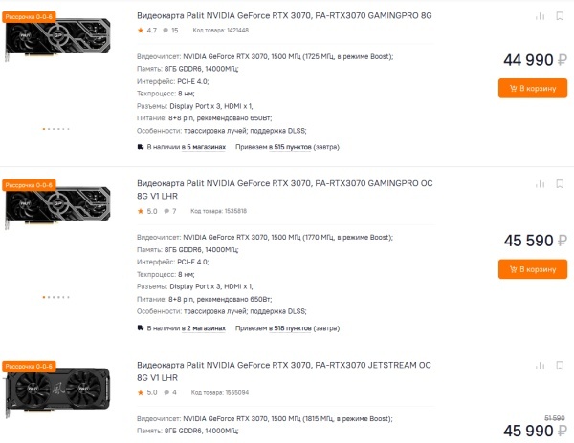Compare the GAMINGPRO 8G card via chart icon

tap(538, 16)
